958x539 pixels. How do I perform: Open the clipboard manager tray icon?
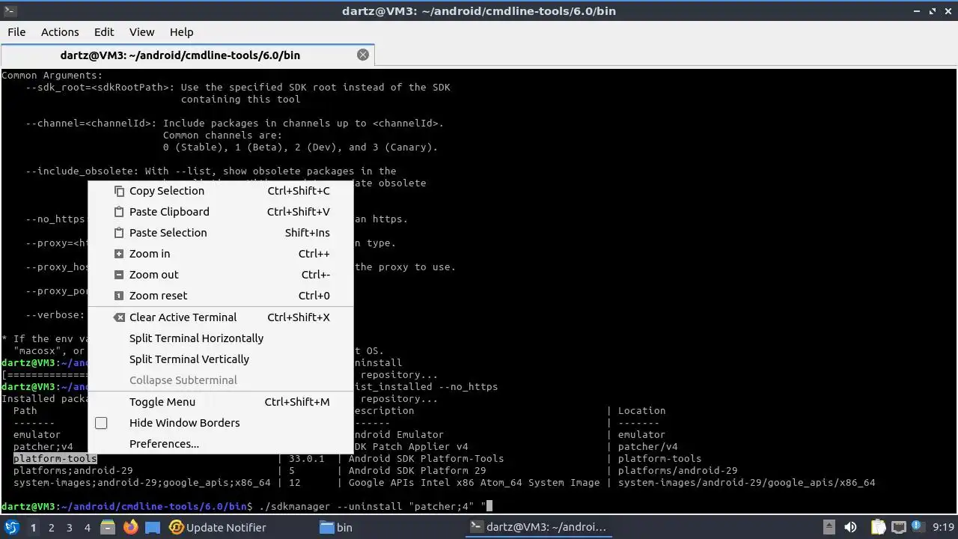[878, 527]
